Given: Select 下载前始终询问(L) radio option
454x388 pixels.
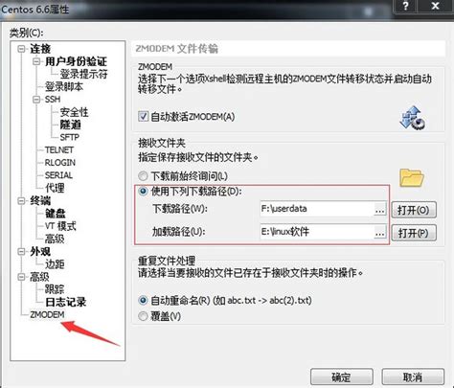Looking at the screenshot, I should point(143,176).
